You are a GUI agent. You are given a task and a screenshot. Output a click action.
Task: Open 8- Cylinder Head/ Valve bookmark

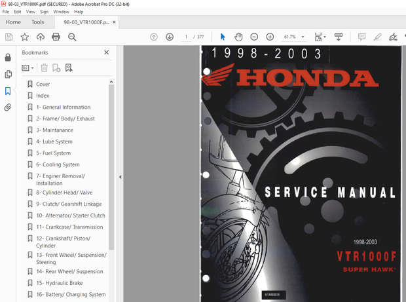pos(64,193)
